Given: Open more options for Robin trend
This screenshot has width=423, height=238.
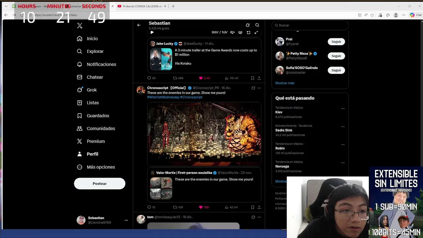Looking at the screenshot, I should (343, 144).
